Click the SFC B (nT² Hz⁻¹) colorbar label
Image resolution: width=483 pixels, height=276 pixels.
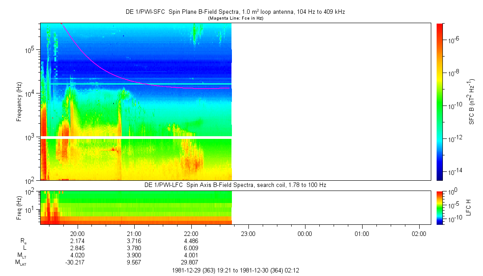point(471,101)
